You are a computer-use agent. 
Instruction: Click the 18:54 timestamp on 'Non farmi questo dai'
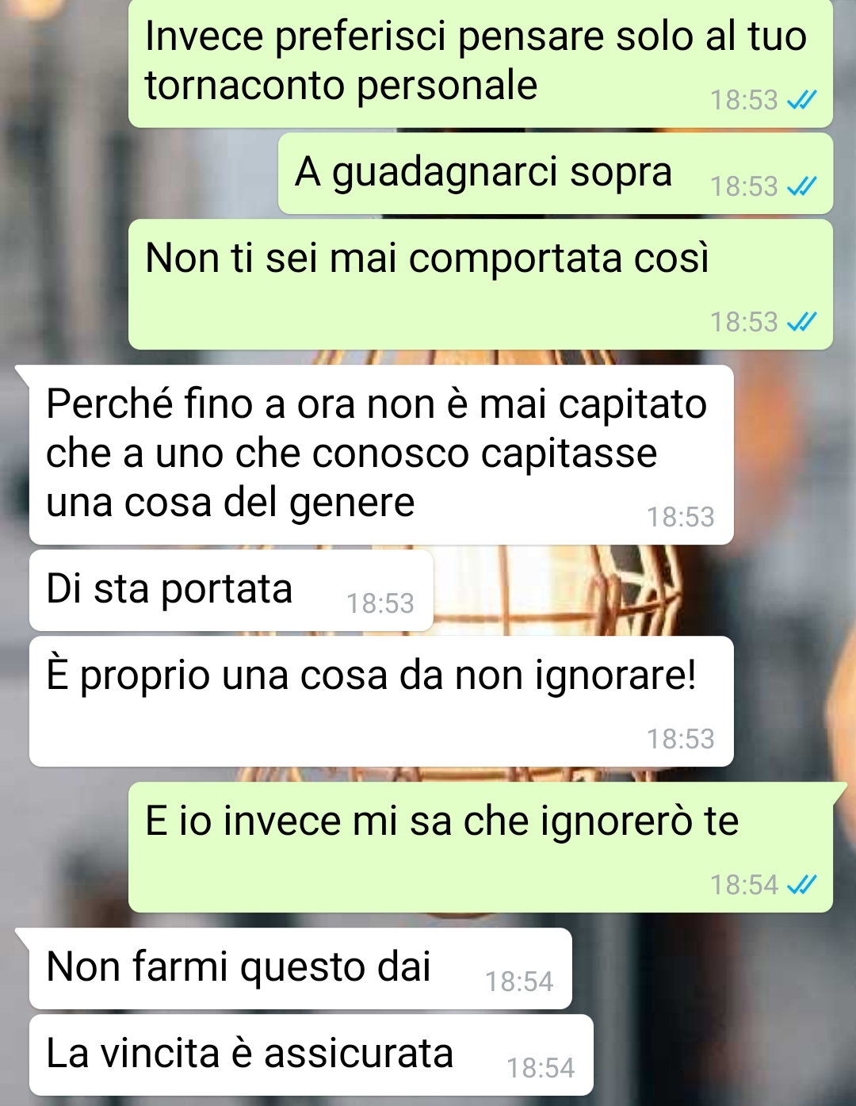click(x=519, y=982)
